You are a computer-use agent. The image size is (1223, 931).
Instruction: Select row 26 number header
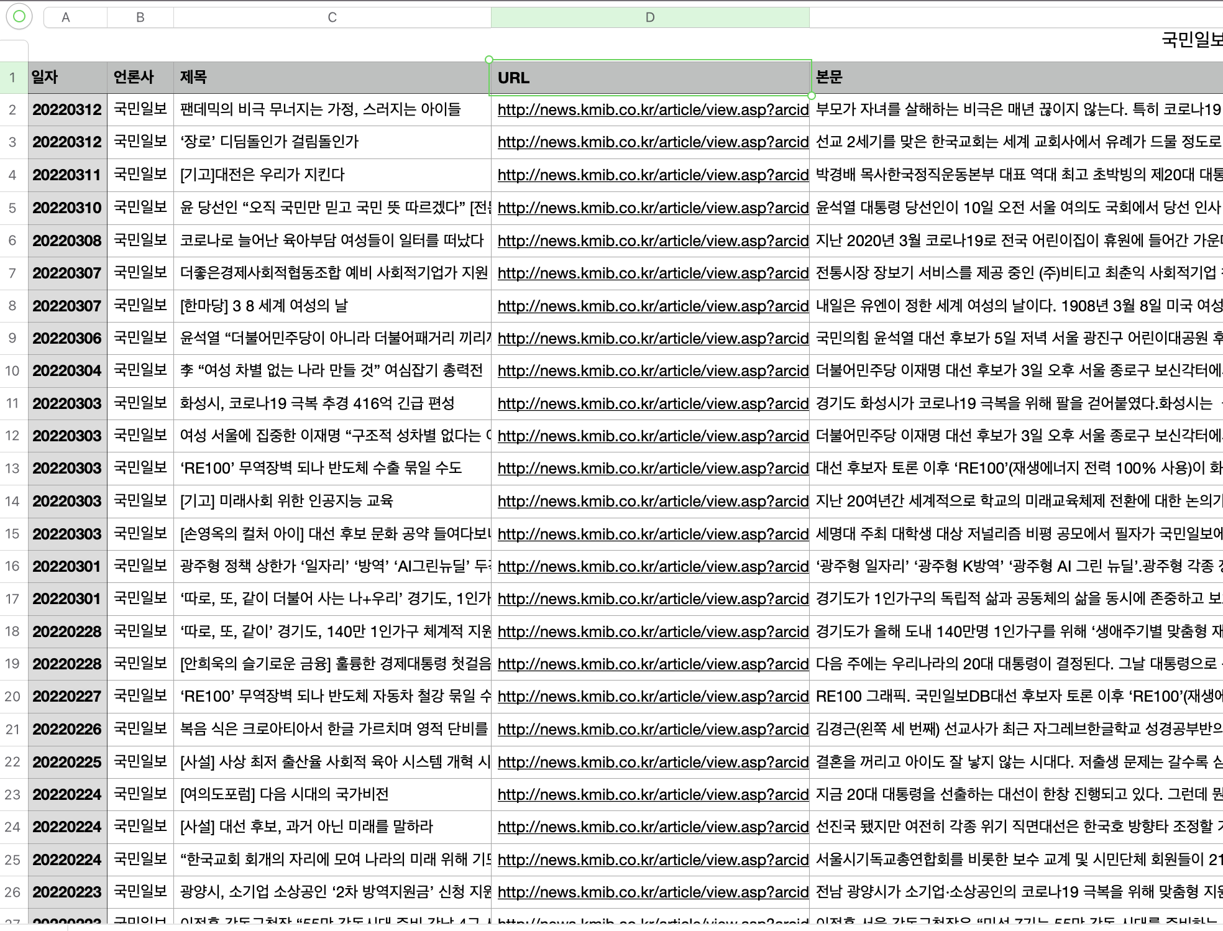tap(12, 892)
